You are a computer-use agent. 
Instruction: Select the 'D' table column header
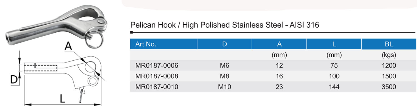click(224, 44)
